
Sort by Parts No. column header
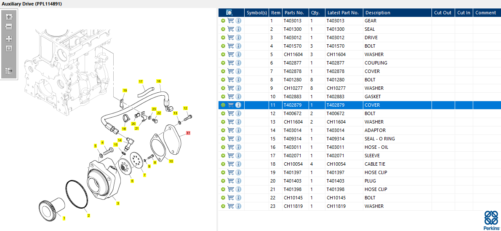coord(295,13)
